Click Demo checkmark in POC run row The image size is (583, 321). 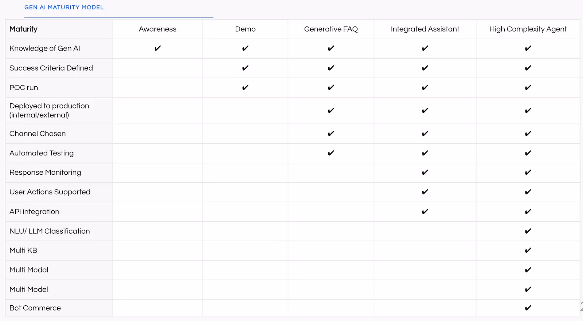(245, 87)
